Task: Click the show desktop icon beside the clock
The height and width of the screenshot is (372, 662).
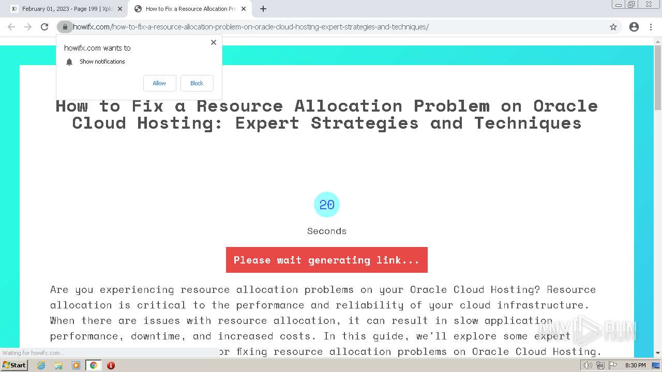Action: tap(656, 365)
